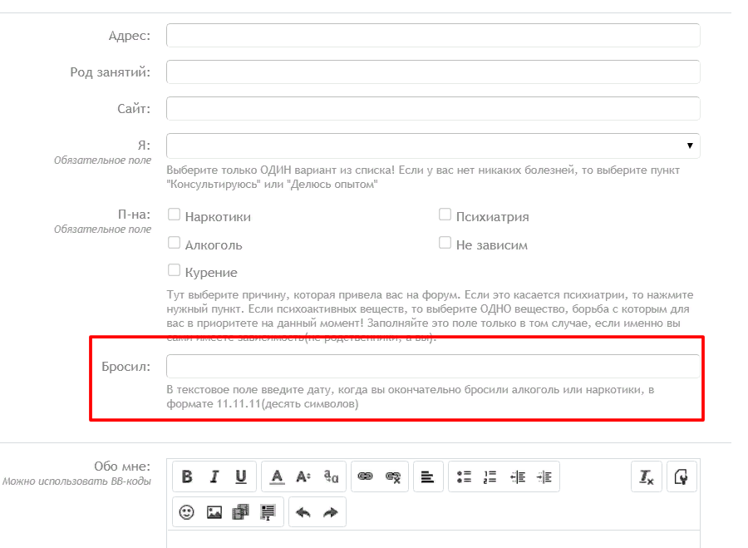Redo with the right arrow icon
This screenshot has width=748, height=548.
click(x=330, y=512)
